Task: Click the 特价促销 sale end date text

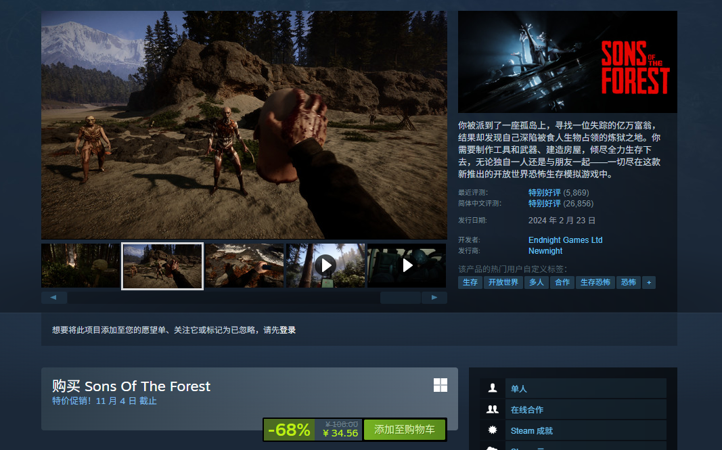Action: point(104,401)
